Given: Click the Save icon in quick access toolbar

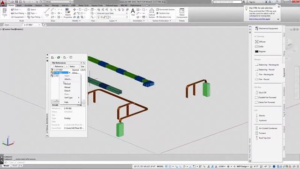Looking at the screenshot, I should [x=16, y=2].
